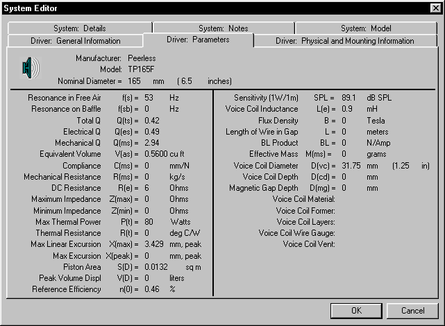Click the Voice Coil Vent label

[x=309, y=244]
